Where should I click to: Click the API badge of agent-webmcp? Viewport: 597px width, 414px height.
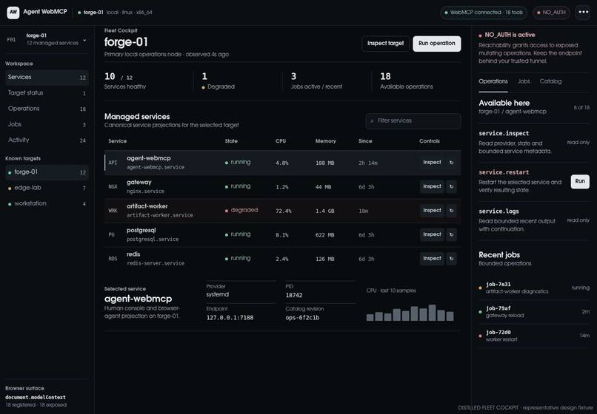pyautogui.click(x=113, y=163)
